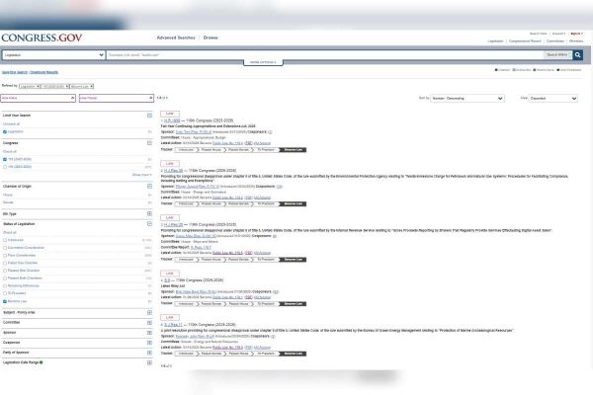Open the H.J.Res.25 resolution link
593x395 pixels.
coord(174,224)
